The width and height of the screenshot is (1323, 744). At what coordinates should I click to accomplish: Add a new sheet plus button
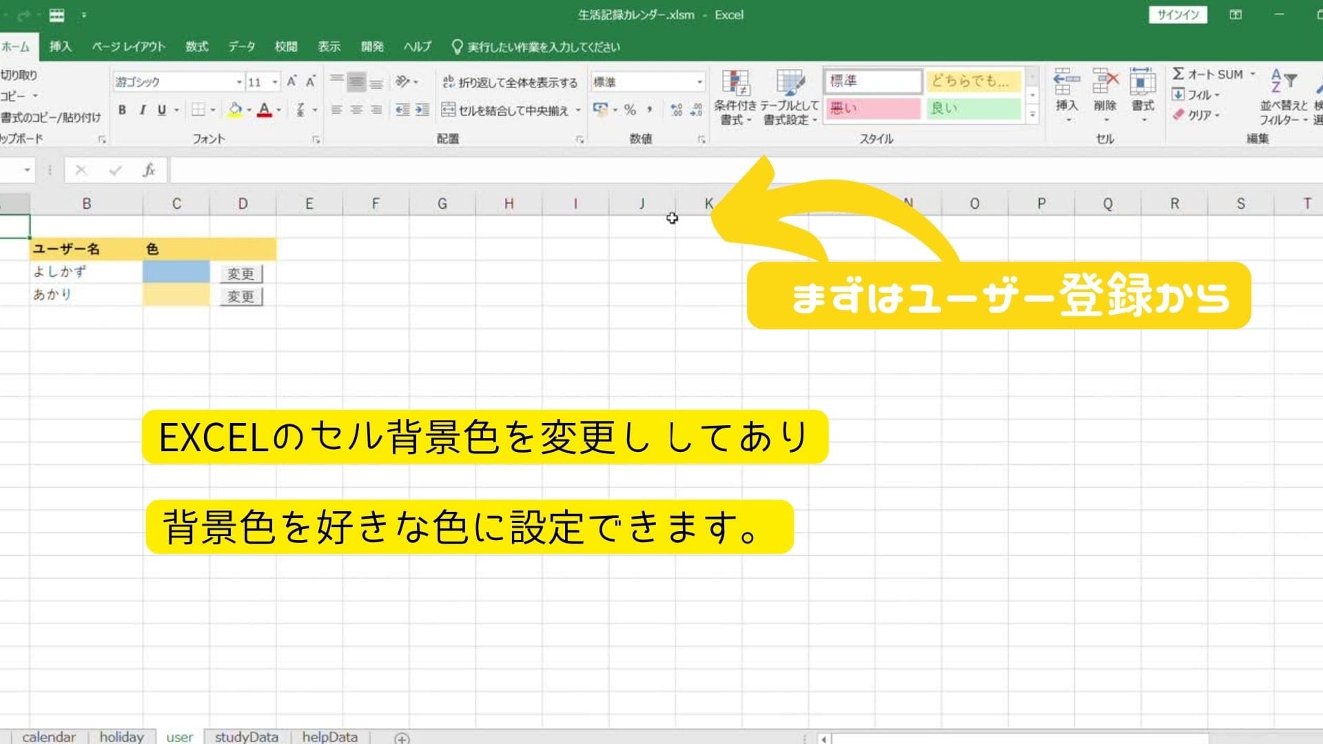tap(402, 738)
